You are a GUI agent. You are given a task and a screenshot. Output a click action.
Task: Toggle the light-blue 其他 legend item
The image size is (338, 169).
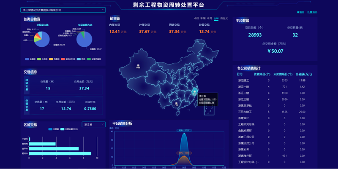click(x=81, y=59)
